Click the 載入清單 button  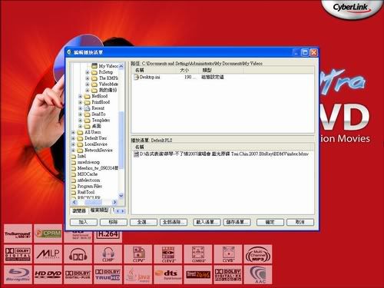pyautogui.click(x=207, y=222)
